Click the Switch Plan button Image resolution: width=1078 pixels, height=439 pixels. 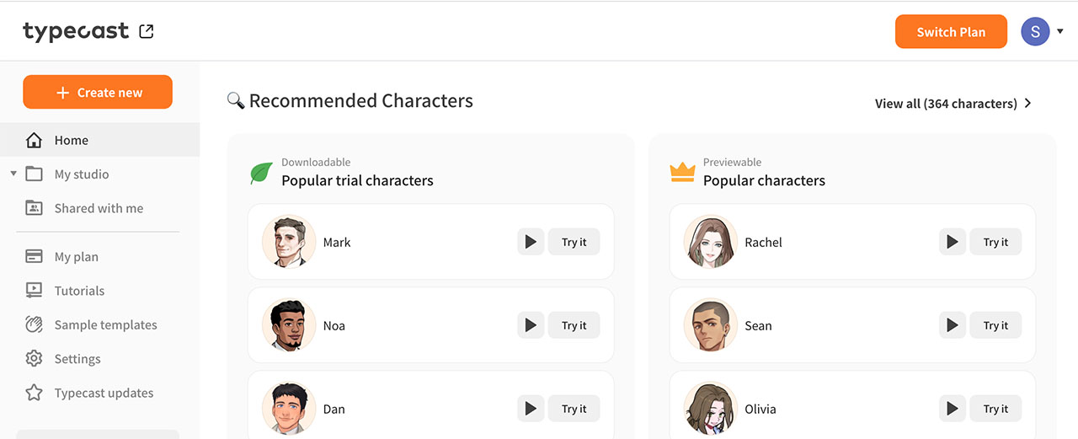coord(951,32)
